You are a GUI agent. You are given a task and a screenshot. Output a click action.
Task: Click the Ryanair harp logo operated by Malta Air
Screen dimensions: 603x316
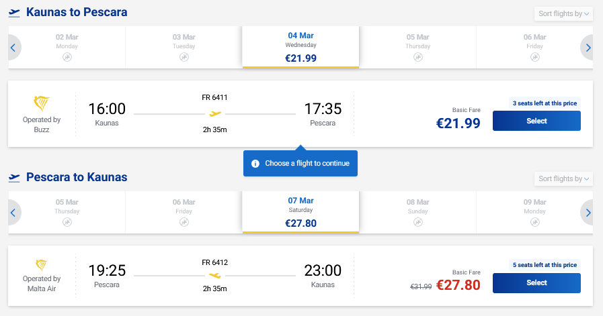[x=42, y=266]
